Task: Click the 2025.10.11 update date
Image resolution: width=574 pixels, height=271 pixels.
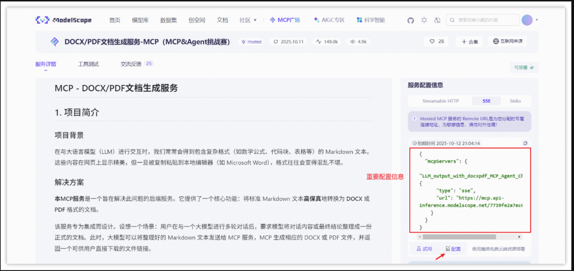Action: [289, 42]
